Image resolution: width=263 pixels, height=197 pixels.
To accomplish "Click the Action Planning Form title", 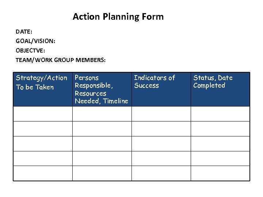I will coord(118,17).
